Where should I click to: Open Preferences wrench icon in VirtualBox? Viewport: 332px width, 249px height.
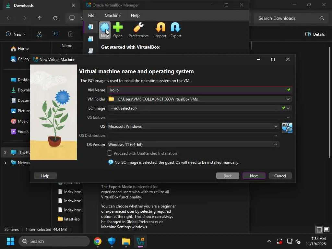[138, 30]
